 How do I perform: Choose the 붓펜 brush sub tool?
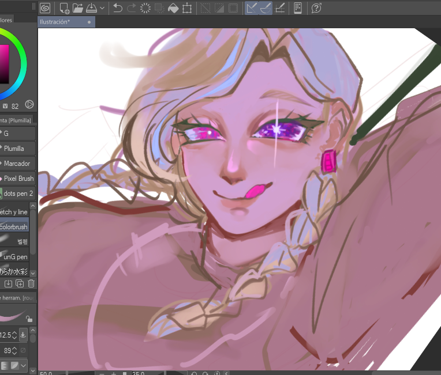(14, 240)
